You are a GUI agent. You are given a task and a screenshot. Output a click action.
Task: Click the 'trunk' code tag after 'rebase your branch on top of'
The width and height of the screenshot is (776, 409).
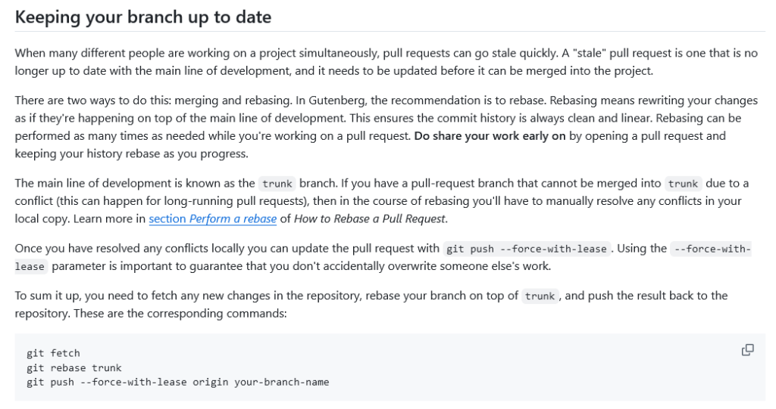pos(540,296)
